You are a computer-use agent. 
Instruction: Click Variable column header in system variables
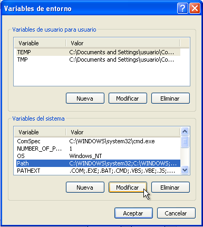point(40,132)
